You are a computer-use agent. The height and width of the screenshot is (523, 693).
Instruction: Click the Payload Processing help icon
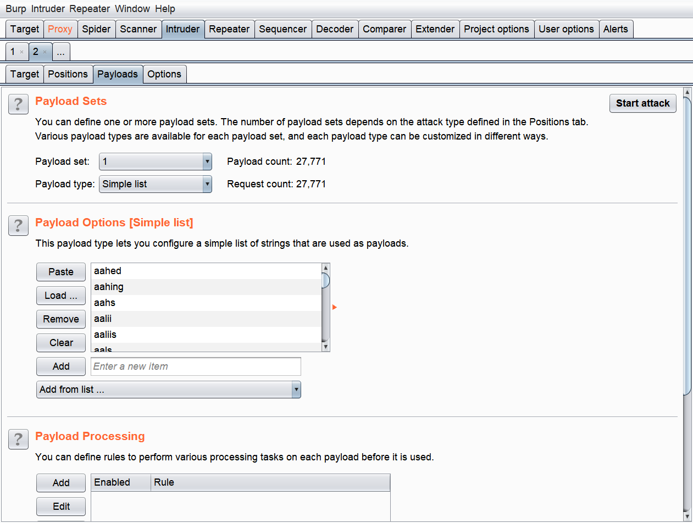coord(18,439)
